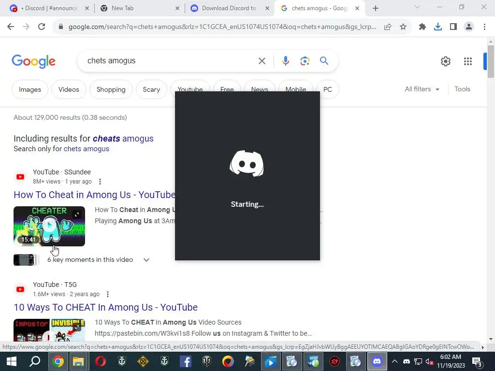Reload the current page
Screen dimensions: 495x371
point(42,27)
